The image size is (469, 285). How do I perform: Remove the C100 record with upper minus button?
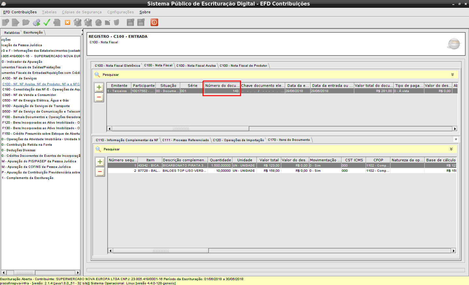coord(99,97)
